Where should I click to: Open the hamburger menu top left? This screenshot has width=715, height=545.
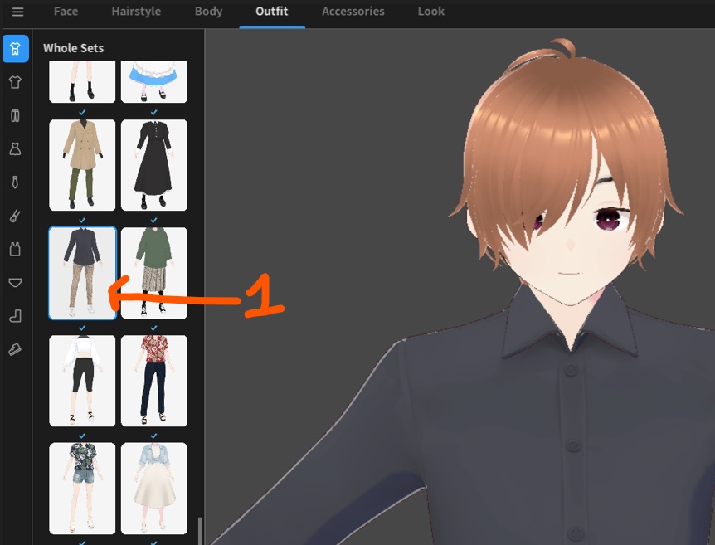tap(17, 12)
